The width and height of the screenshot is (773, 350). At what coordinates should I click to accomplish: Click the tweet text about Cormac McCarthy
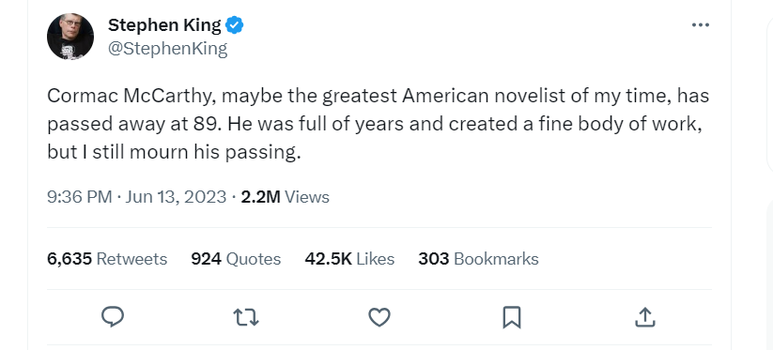point(379,124)
